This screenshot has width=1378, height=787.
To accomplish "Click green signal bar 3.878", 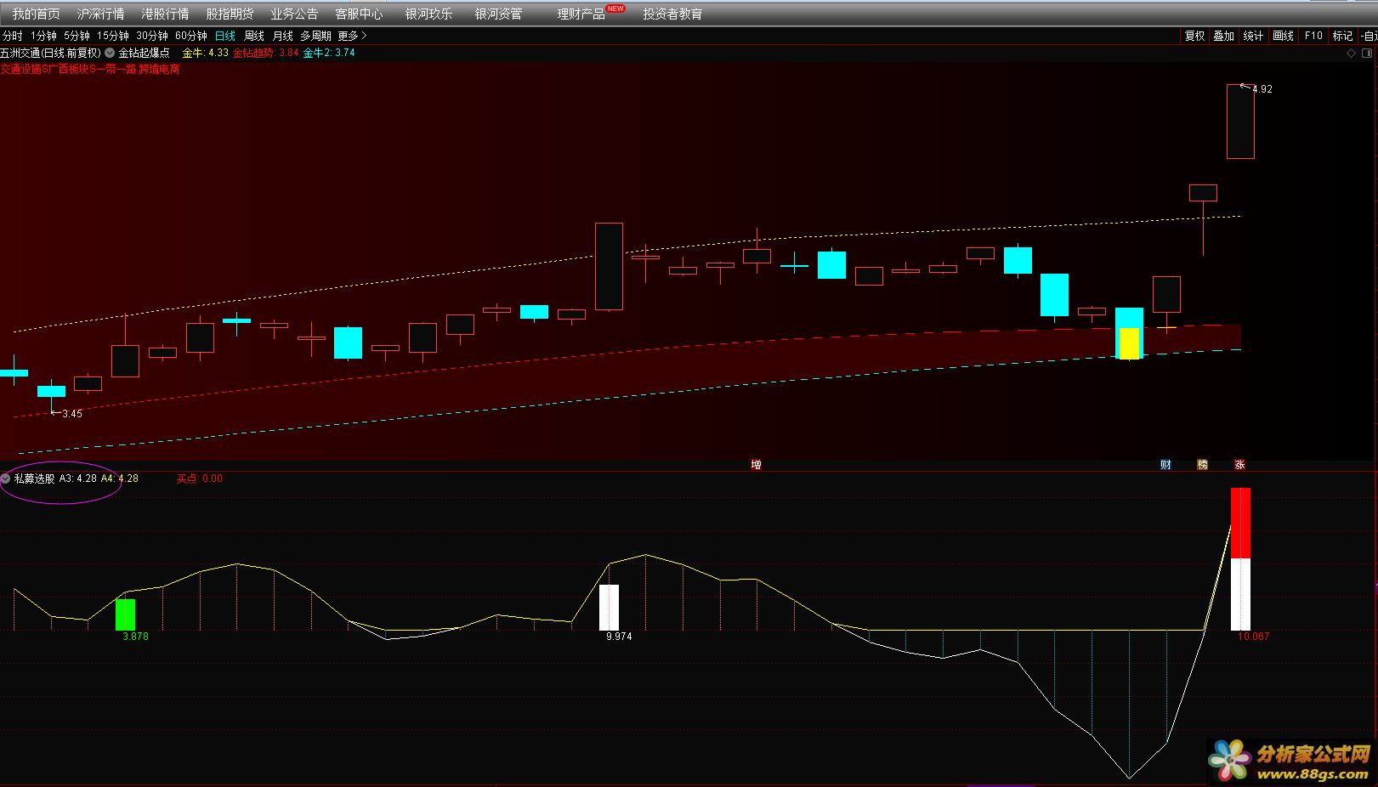I will coord(125,614).
